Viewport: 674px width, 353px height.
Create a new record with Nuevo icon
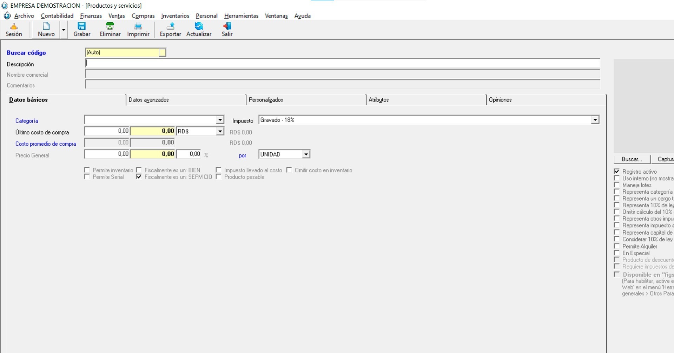tap(46, 27)
